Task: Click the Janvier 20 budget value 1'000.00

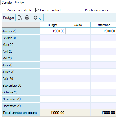Action: pyautogui.click(x=59, y=31)
